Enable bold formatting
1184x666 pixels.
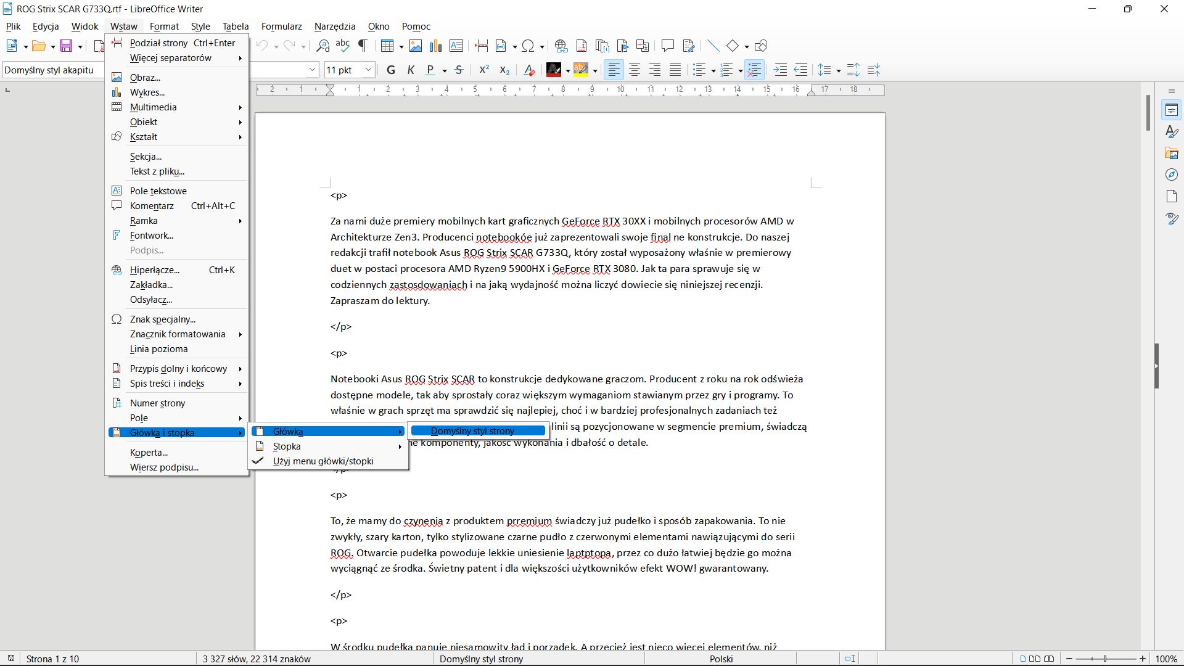[390, 70]
